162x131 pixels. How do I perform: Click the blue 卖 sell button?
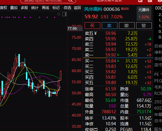(x=110, y=26)
